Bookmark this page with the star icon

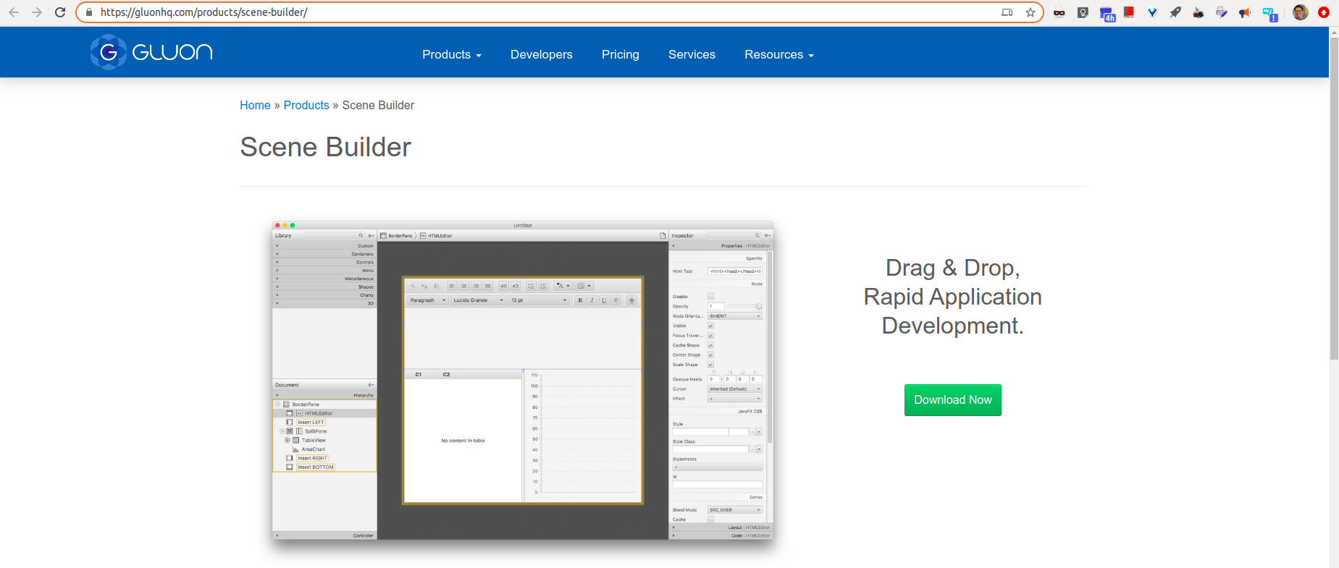coord(1030,12)
